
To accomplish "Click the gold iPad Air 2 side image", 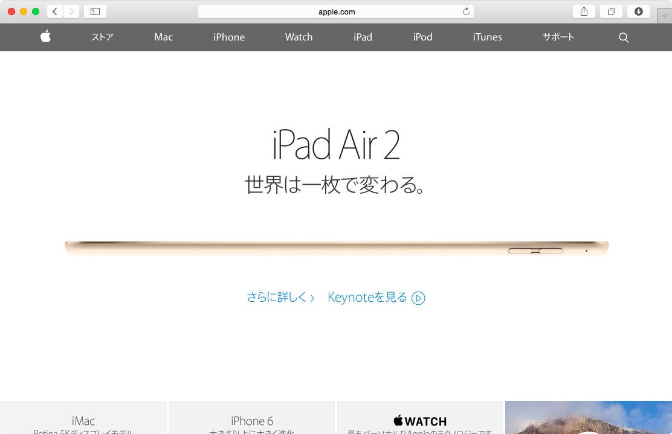I will pos(337,248).
